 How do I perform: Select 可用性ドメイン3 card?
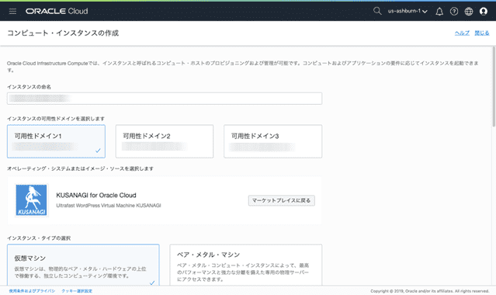point(273,141)
